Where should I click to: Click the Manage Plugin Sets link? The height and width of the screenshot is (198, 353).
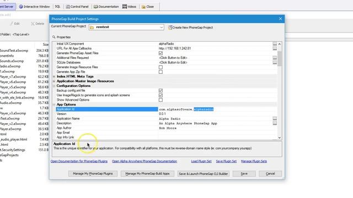tap(254, 161)
